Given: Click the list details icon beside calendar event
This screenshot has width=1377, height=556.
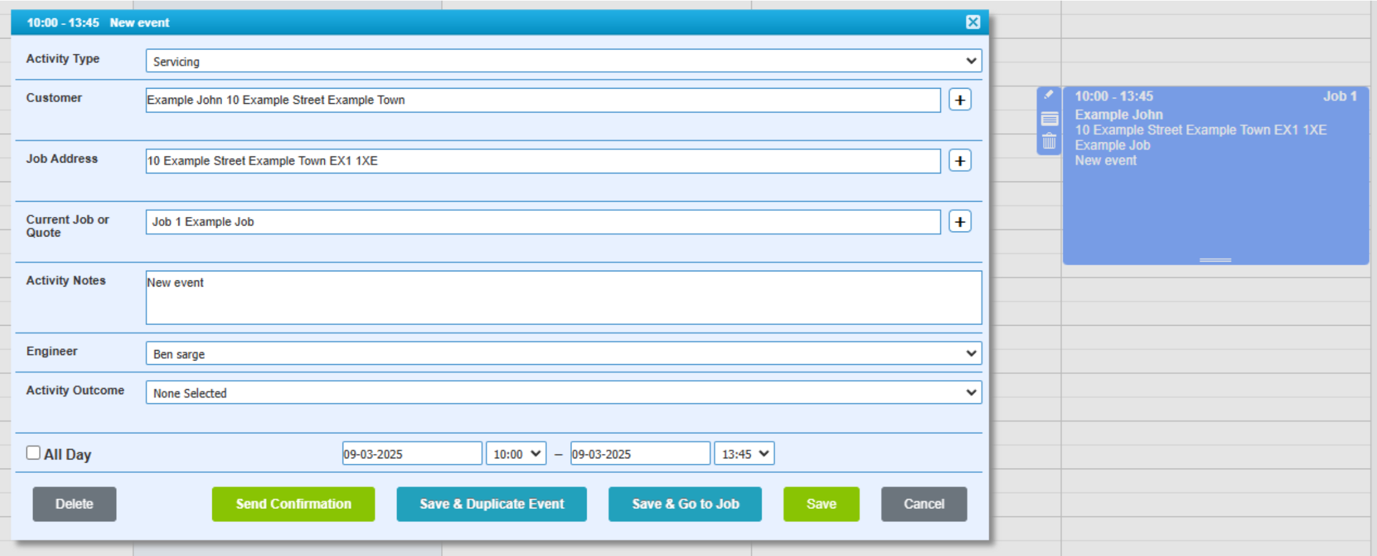Looking at the screenshot, I should [1049, 119].
